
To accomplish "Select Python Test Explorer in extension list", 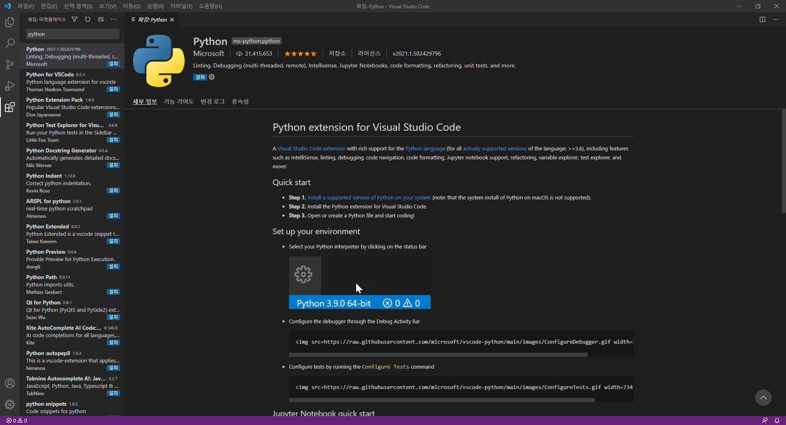I will [72, 132].
